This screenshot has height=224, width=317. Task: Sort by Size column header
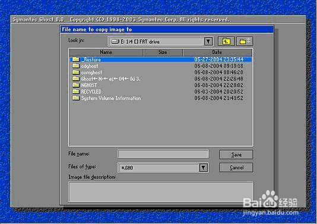coord(163,52)
